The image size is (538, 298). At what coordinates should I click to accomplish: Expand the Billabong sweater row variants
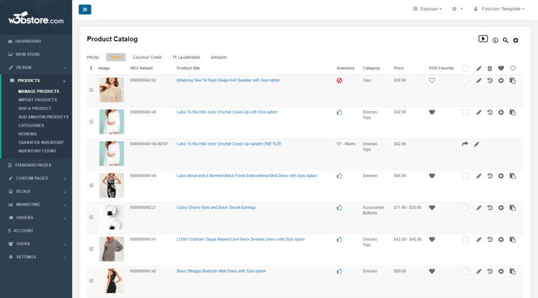tap(91, 90)
